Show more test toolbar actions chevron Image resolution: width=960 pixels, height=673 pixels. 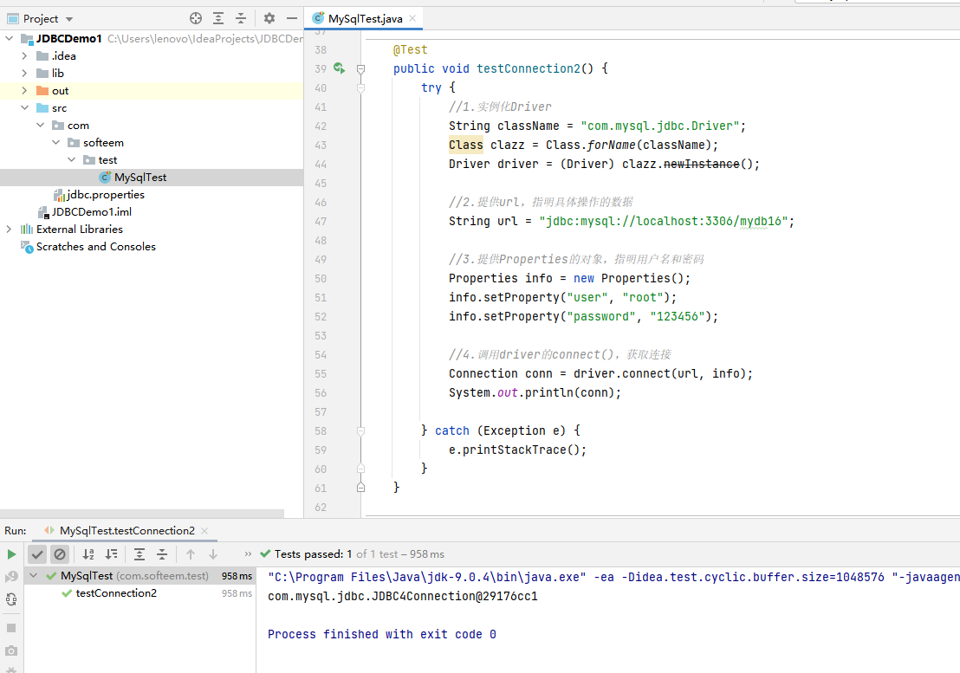248,554
